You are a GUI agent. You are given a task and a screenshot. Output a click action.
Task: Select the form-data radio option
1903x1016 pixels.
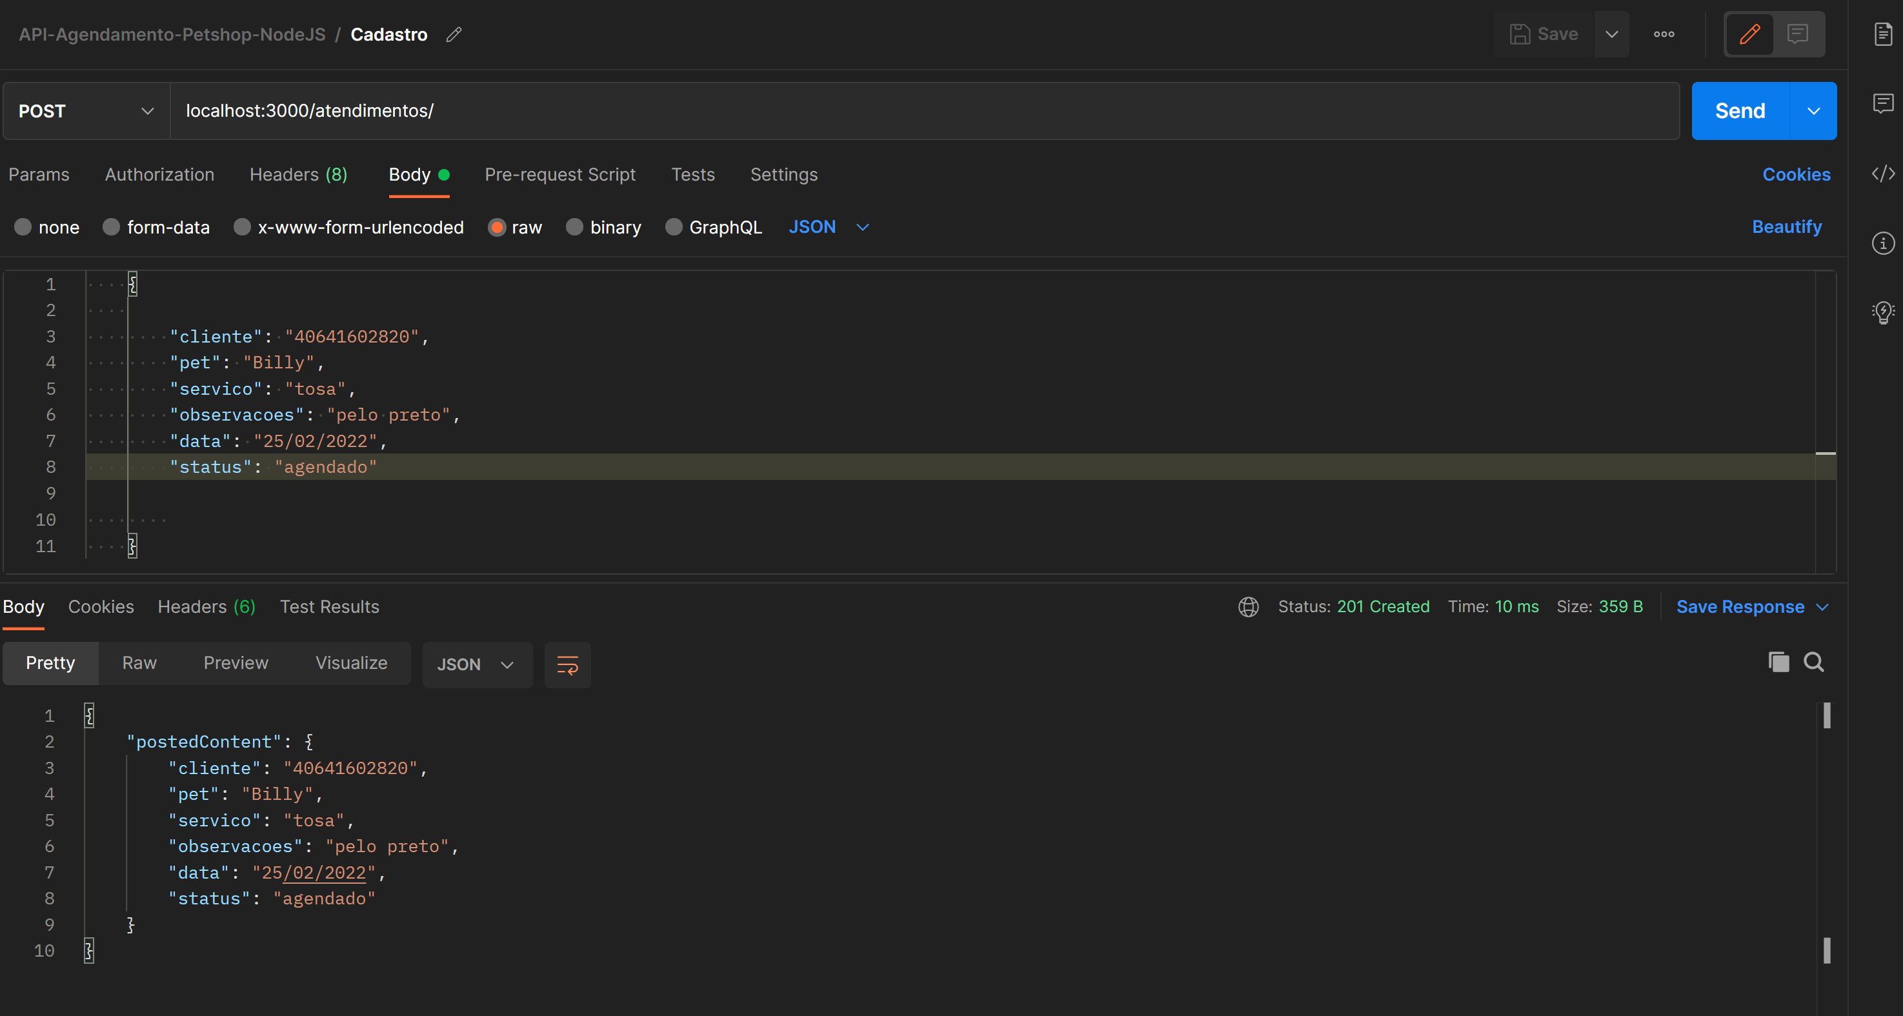111,226
